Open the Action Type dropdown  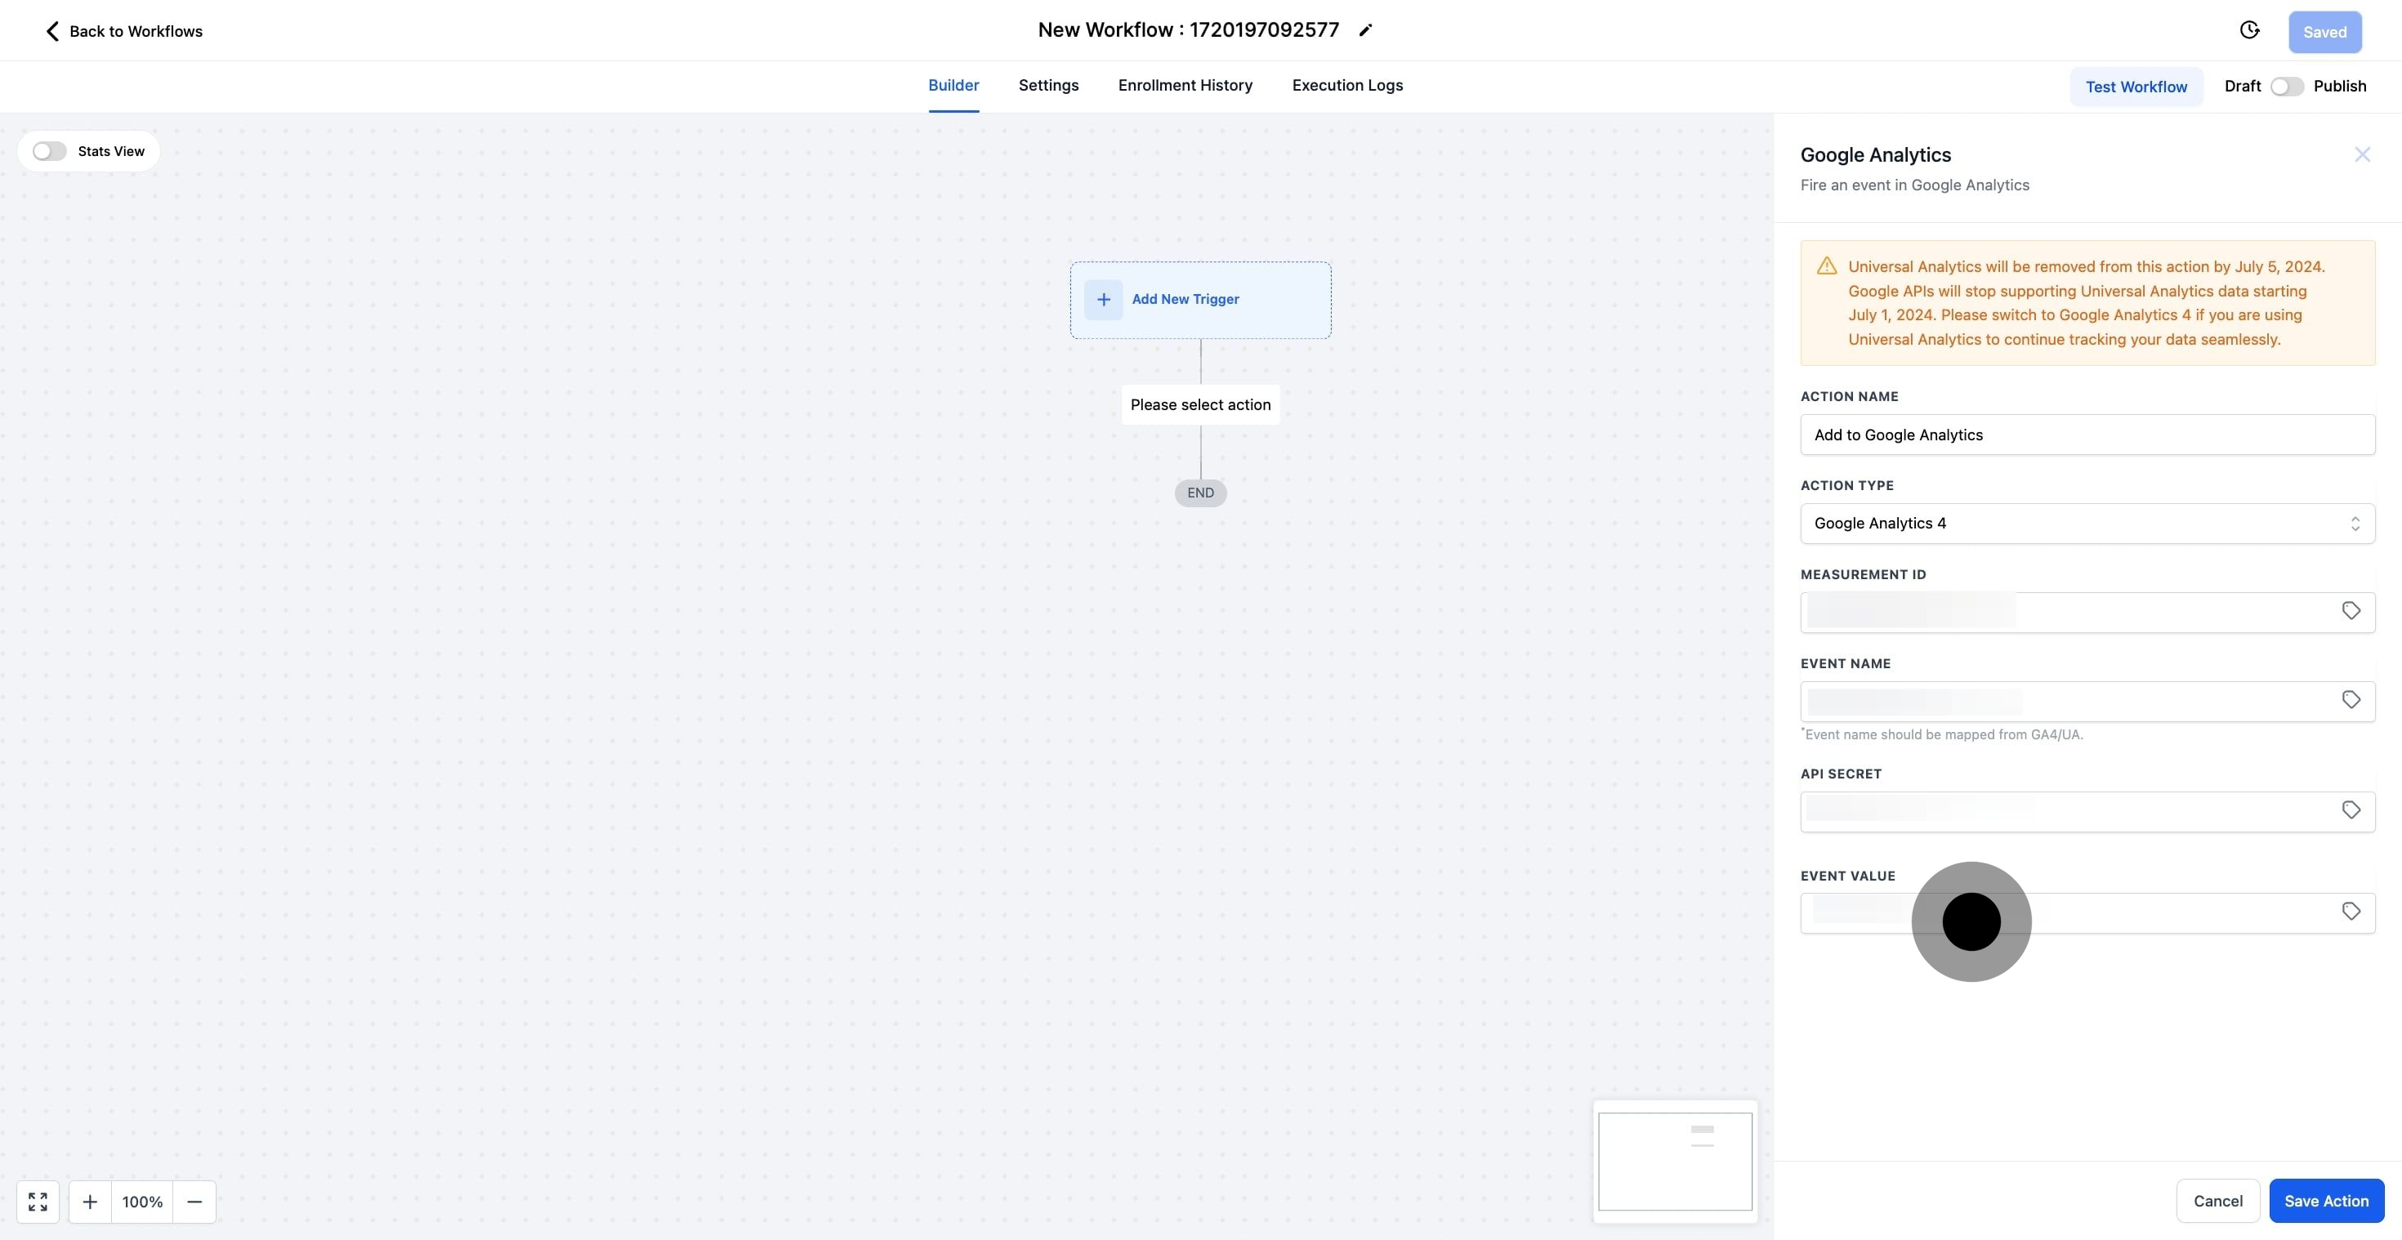coord(2087,524)
